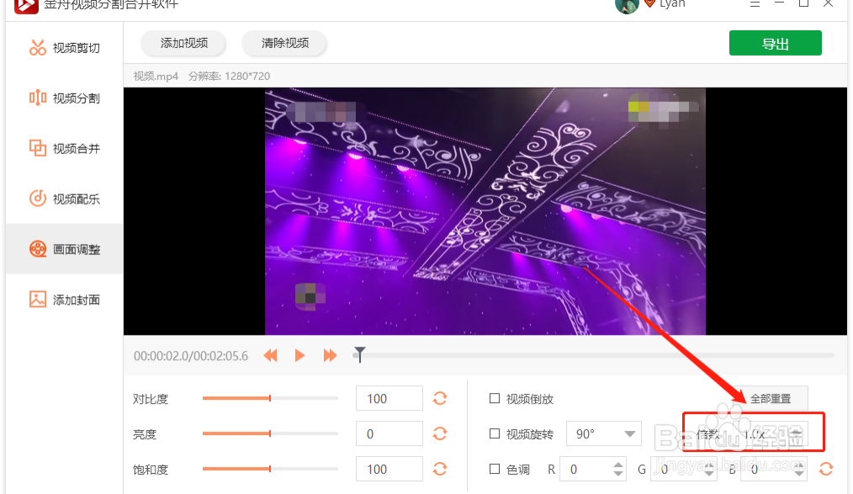The width and height of the screenshot is (853, 494).
Task: Click the green 导出 export button
Action: tap(776, 43)
